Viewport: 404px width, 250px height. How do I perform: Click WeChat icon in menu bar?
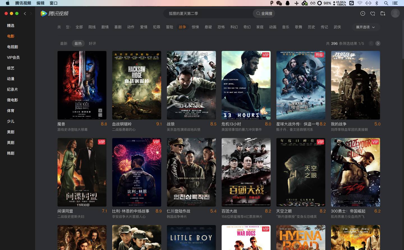click(279, 3)
